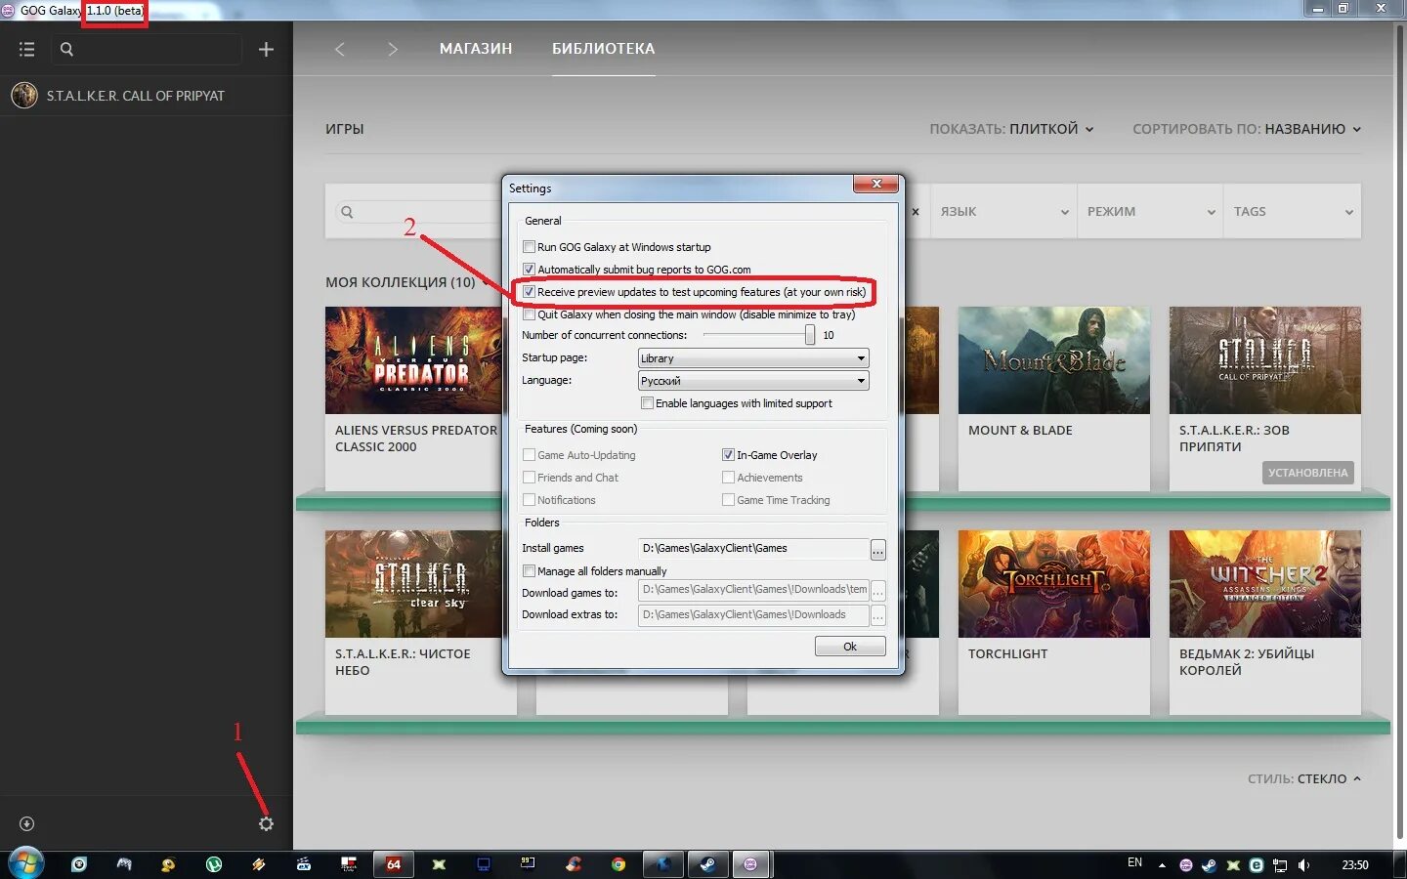Viewport: 1407px width, 879px height.
Task: Browse for Install games folder button
Action: [878, 550]
